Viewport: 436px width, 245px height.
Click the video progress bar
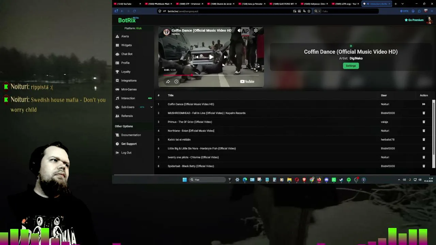(x=211, y=75)
